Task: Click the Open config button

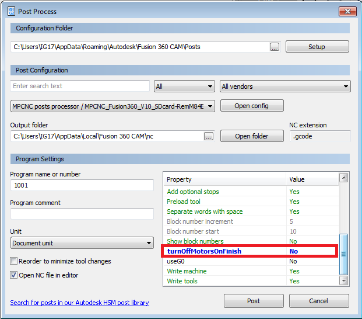Action: tap(251, 106)
